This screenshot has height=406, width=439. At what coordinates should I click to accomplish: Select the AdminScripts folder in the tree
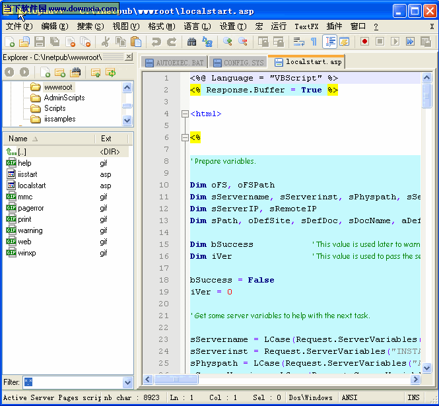click(64, 98)
